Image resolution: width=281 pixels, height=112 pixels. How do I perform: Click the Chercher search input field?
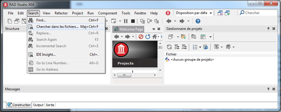pos(258,13)
